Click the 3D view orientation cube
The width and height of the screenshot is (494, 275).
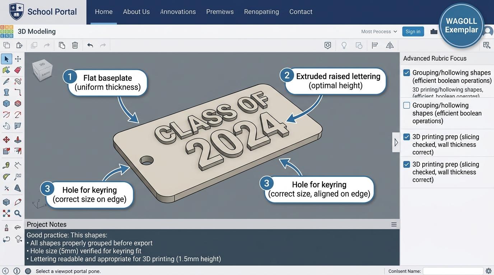pos(42,70)
